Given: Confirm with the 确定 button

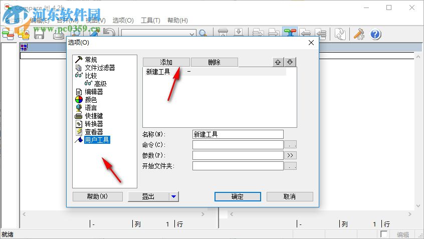Looking at the screenshot, I should (x=238, y=196).
